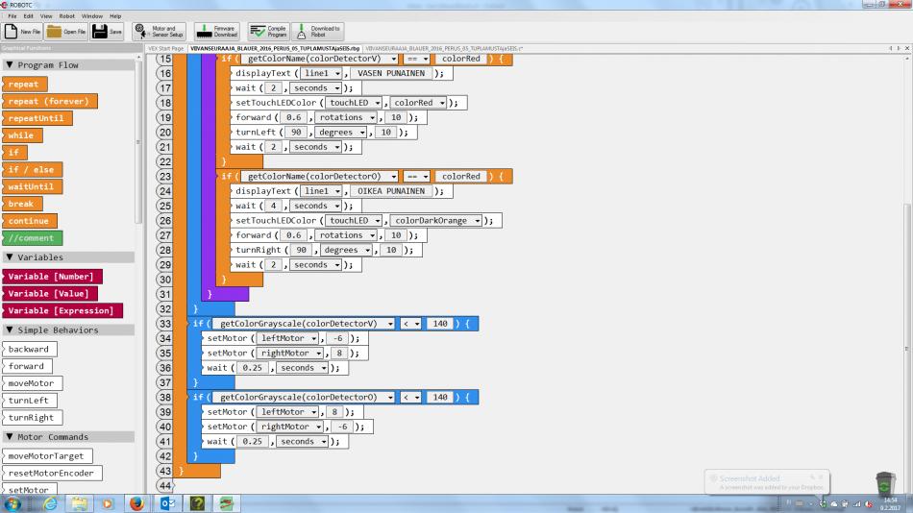This screenshot has height=513, width=913.
Task: Select the if / else block
Action: coord(32,169)
